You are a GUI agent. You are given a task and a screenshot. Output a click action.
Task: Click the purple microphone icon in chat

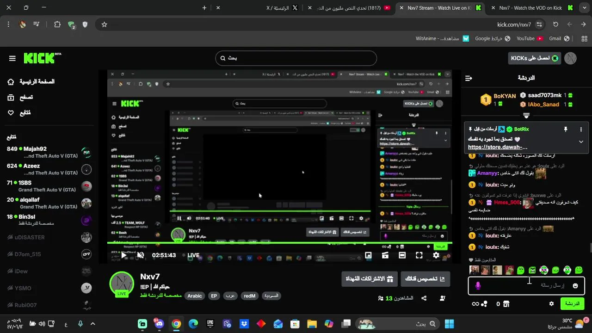pos(478,286)
